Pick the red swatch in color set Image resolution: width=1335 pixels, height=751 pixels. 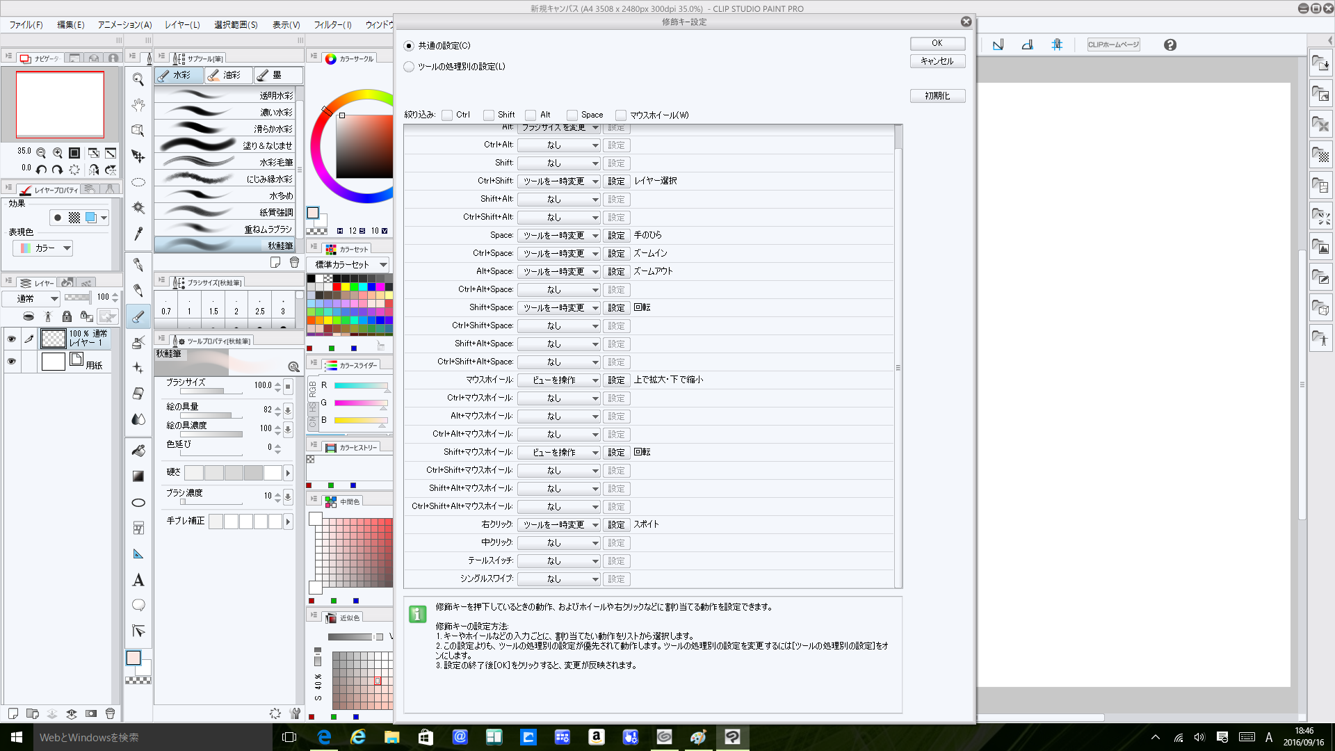[337, 287]
